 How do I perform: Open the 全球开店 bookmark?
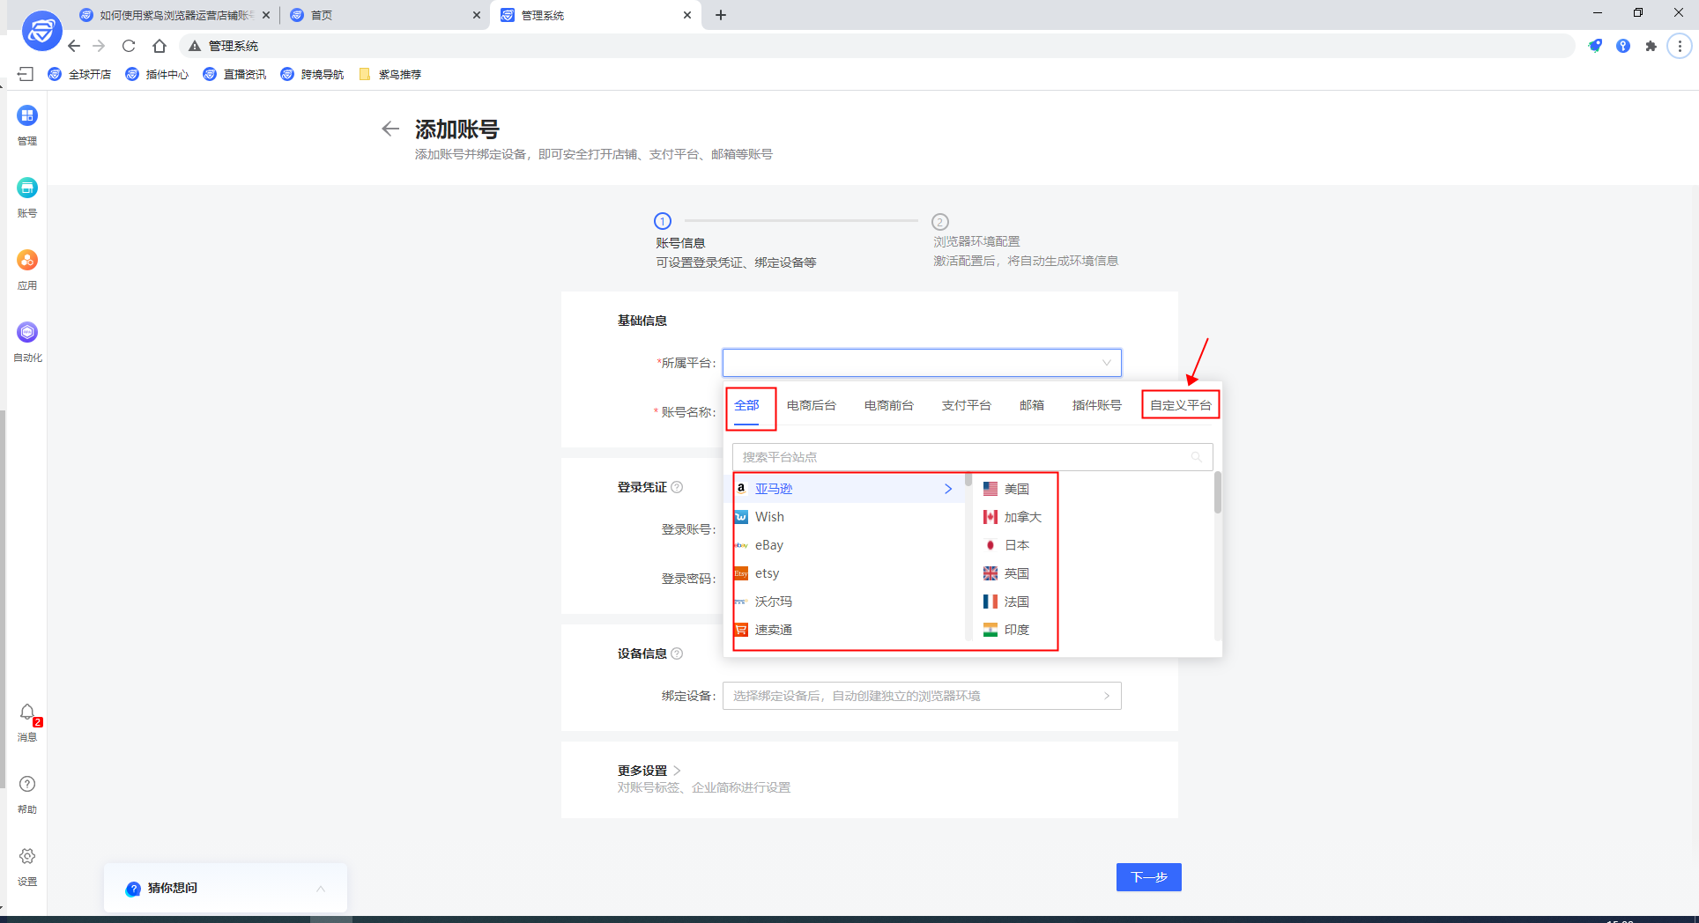tap(80, 74)
